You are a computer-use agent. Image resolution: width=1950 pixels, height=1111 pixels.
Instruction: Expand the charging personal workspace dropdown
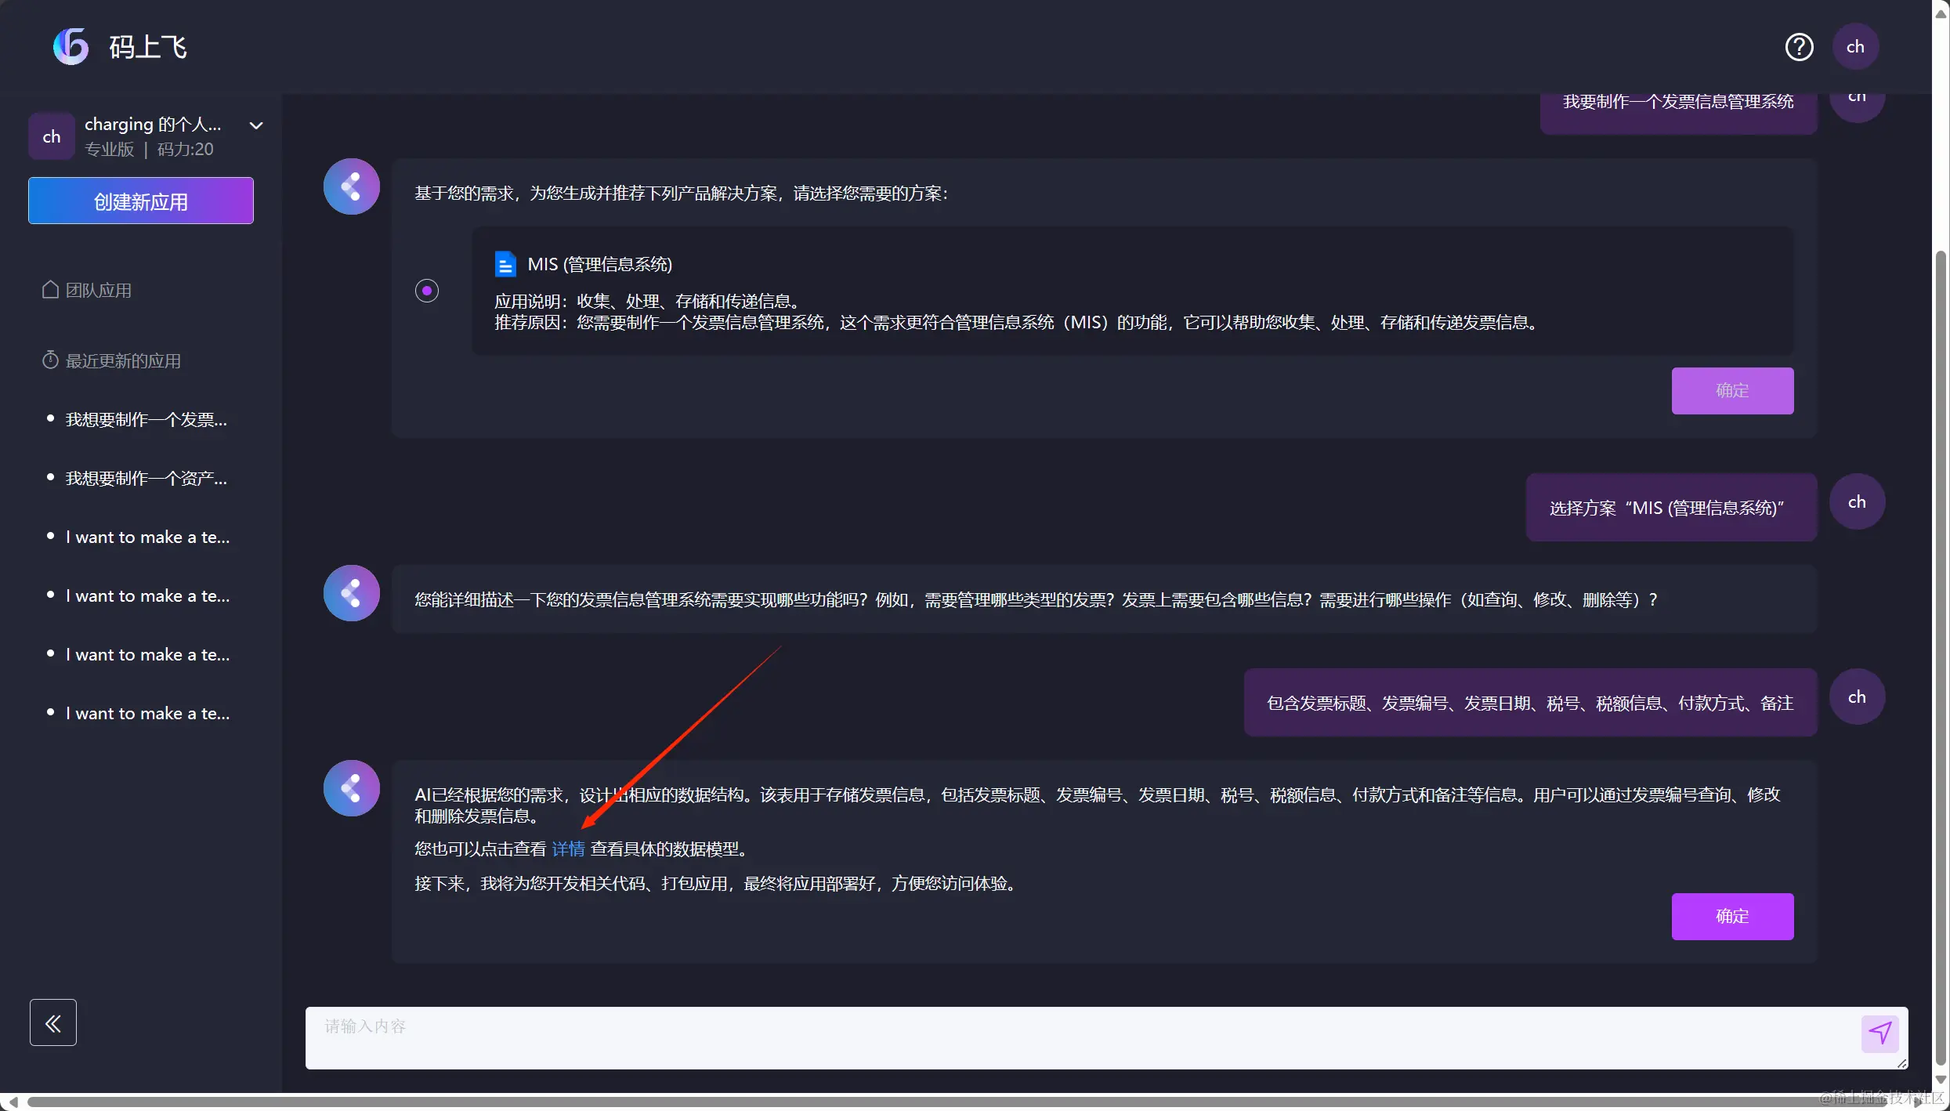click(256, 125)
